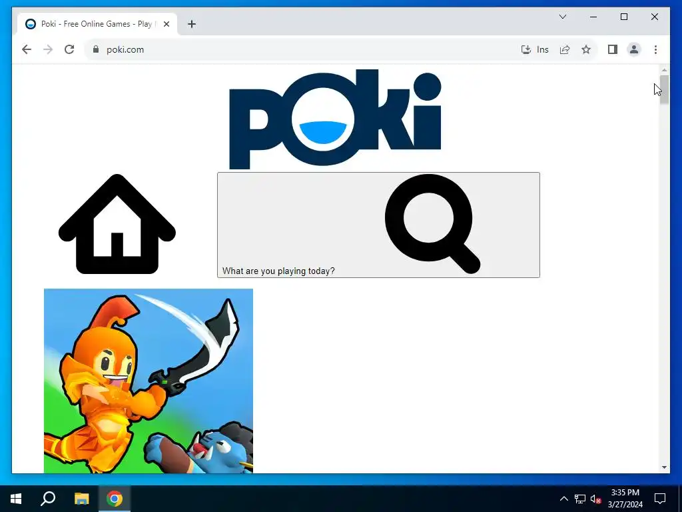Screen dimensions: 682x512
Task: Go forward to the next page
Action: (x=48, y=49)
